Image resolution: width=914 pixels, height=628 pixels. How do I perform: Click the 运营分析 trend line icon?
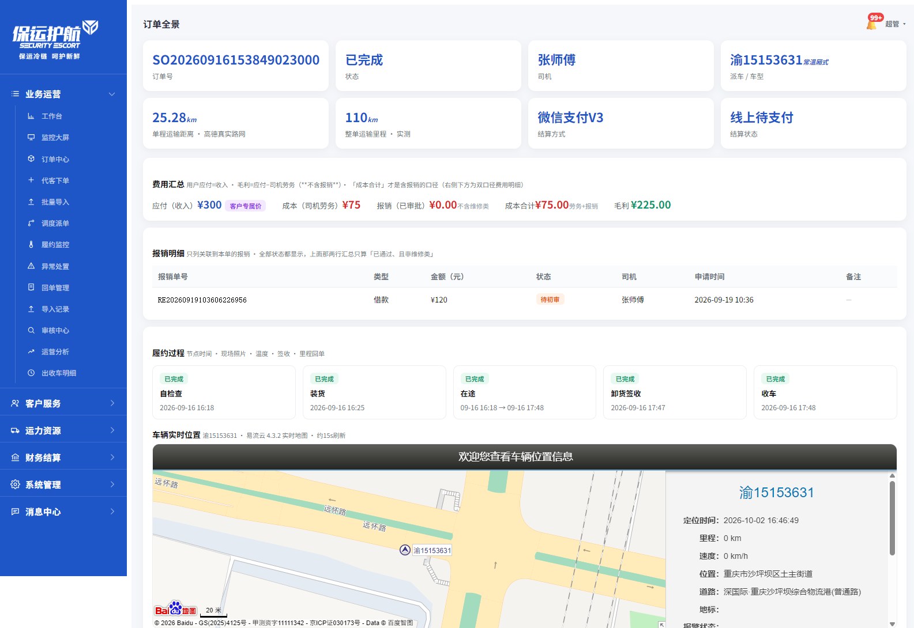tap(31, 352)
